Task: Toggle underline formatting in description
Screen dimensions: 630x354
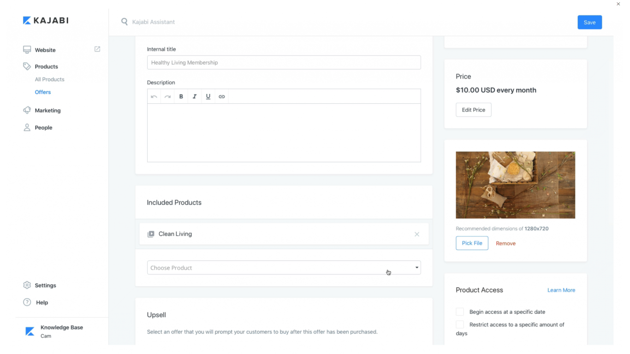Action: tap(208, 96)
